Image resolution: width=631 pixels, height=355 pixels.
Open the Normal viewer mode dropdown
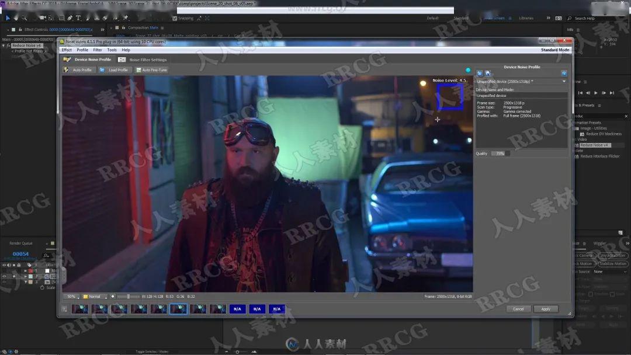click(x=95, y=297)
